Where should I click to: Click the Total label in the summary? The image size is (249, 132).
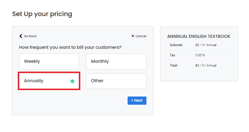click(x=173, y=65)
